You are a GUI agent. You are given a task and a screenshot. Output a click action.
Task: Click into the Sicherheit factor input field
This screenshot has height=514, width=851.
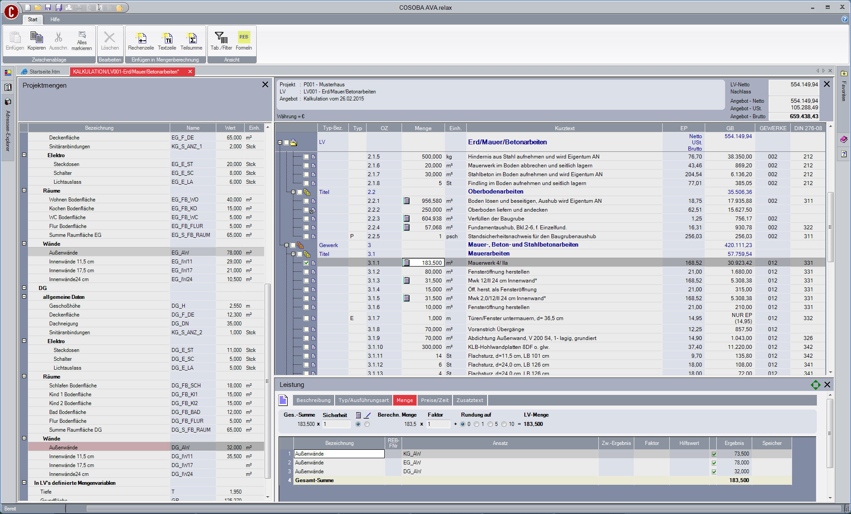click(336, 424)
